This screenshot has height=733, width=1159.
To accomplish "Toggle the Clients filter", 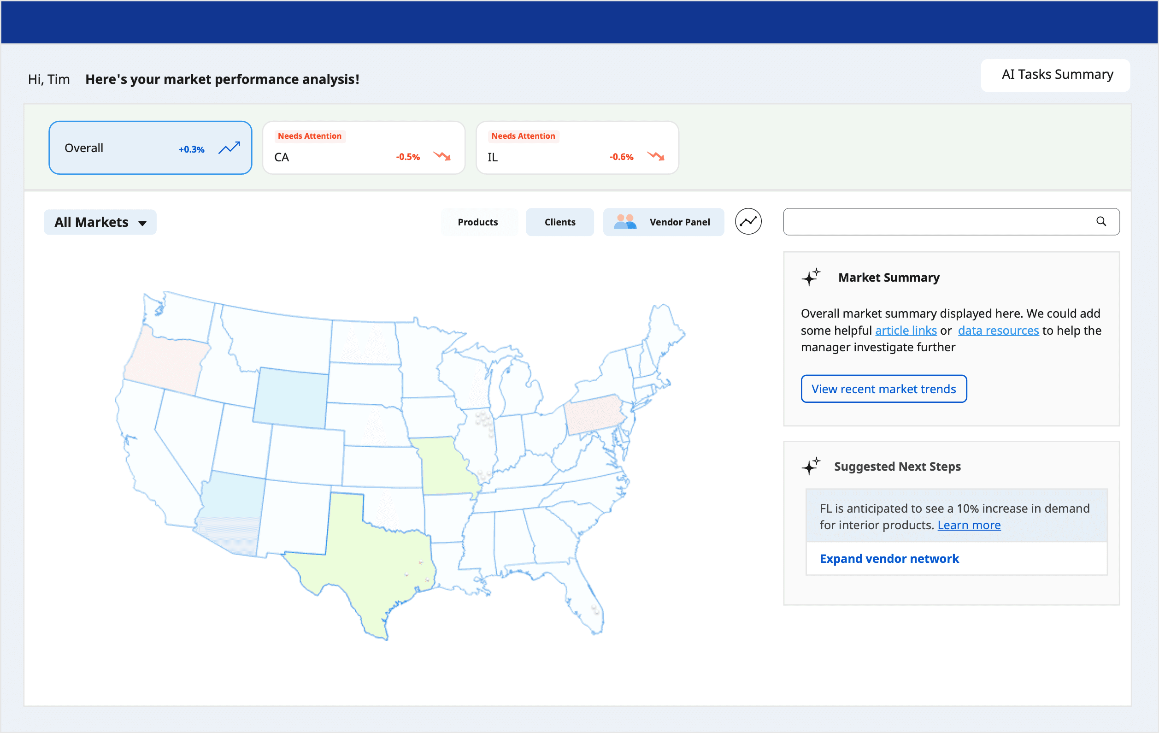I will coord(560,222).
